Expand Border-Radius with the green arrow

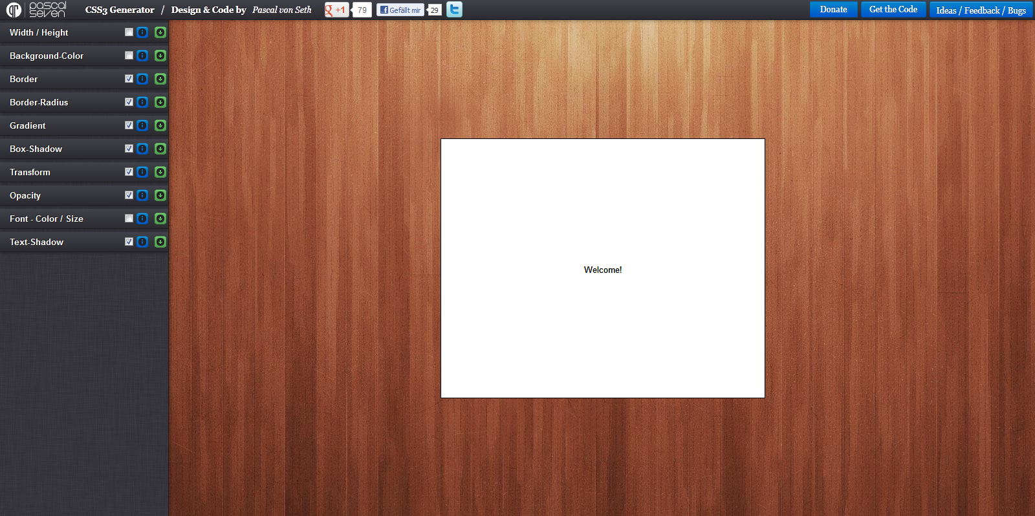[x=160, y=102]
